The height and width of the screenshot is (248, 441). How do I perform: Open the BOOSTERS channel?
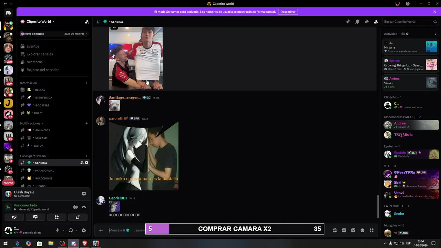tap(54, 105)
